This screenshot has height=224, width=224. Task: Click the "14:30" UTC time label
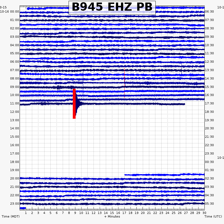point(209,78)
